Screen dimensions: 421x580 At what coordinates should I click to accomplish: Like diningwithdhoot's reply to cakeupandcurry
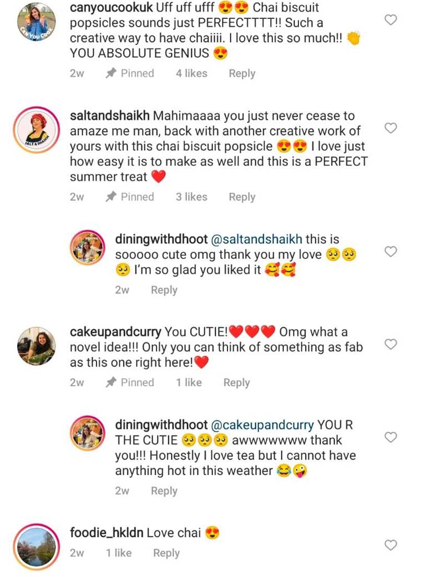pyautogui.click(x=390, y=437)
